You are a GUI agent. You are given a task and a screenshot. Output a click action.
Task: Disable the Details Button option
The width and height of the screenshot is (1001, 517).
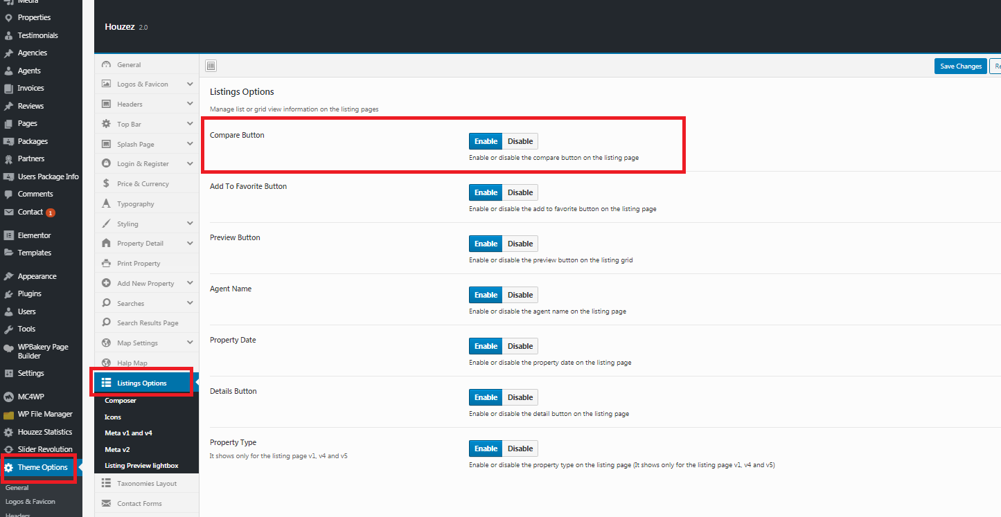(520, 397)
